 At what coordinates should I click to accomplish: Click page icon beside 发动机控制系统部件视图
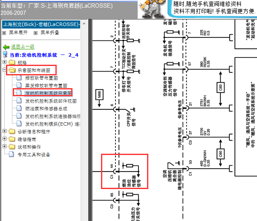click(19, 100)
